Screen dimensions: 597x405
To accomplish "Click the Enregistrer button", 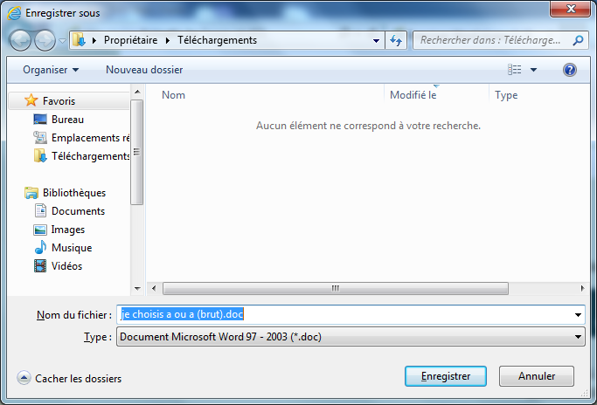I will [x=446, y=376].
